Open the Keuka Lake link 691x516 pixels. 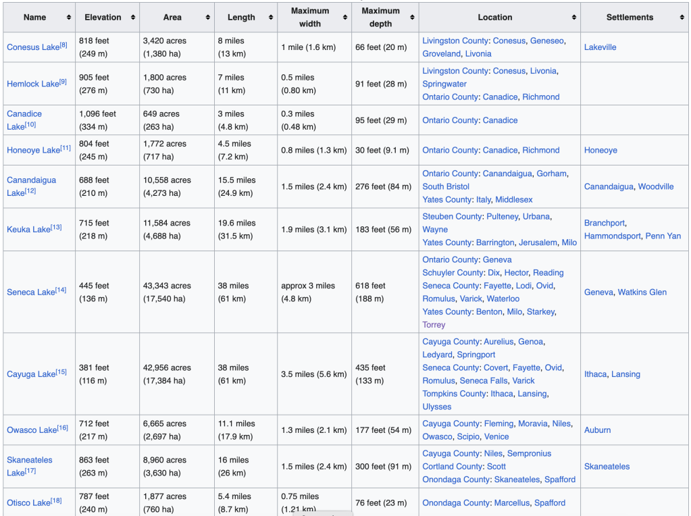[x=28, y=230]
